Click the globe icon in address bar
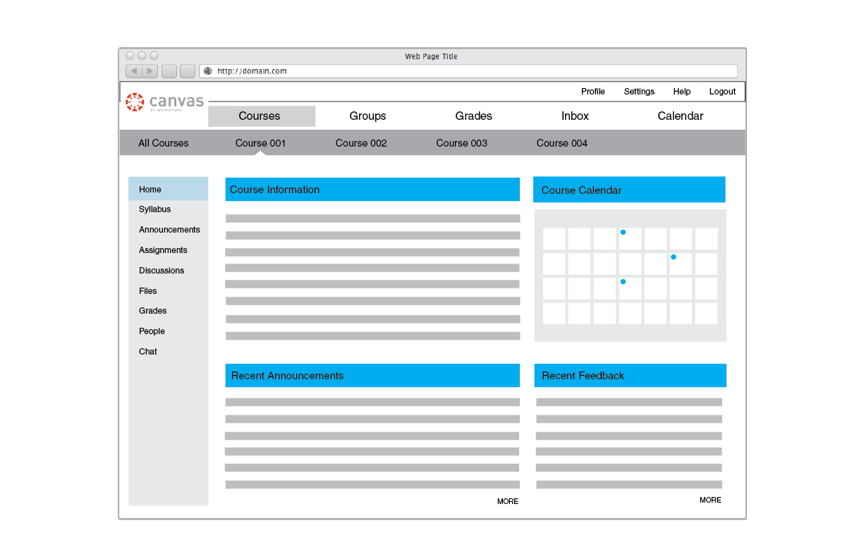 (208, 71)
